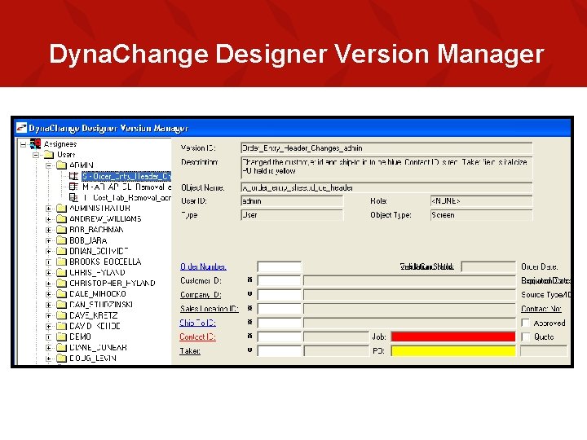This screenshot has height=440, width=587.
Task: Expand the CHRISTOPHER_HYLAND node
Action: click(49, 284)
